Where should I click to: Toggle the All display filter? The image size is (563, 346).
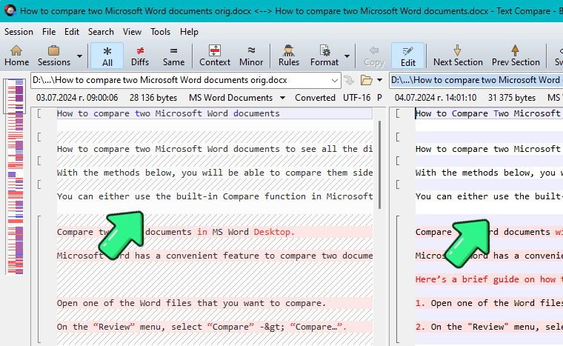click(x=107, y=56)
